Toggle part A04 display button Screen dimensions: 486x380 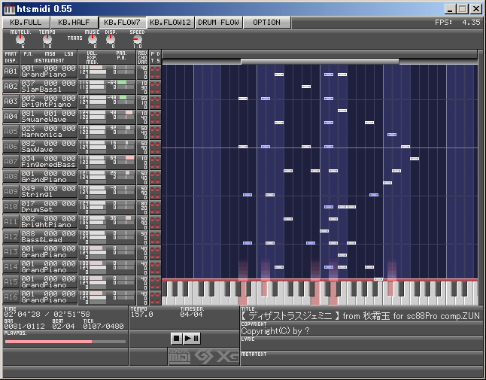click(x=11, y=116)
